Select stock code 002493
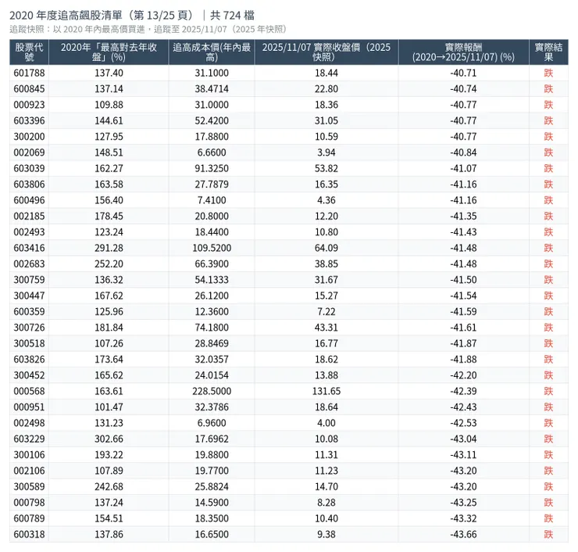The image size is (578, 552). click(x=29, y=232)
